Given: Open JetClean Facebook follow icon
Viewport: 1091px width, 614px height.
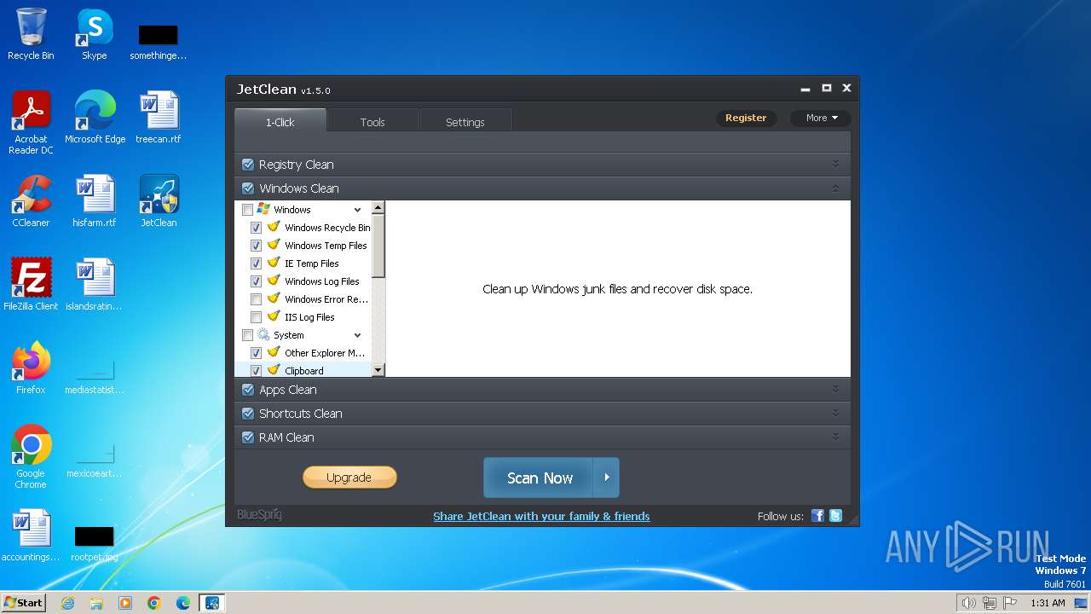Looking at the screenshot, I should tap(817, 516).
